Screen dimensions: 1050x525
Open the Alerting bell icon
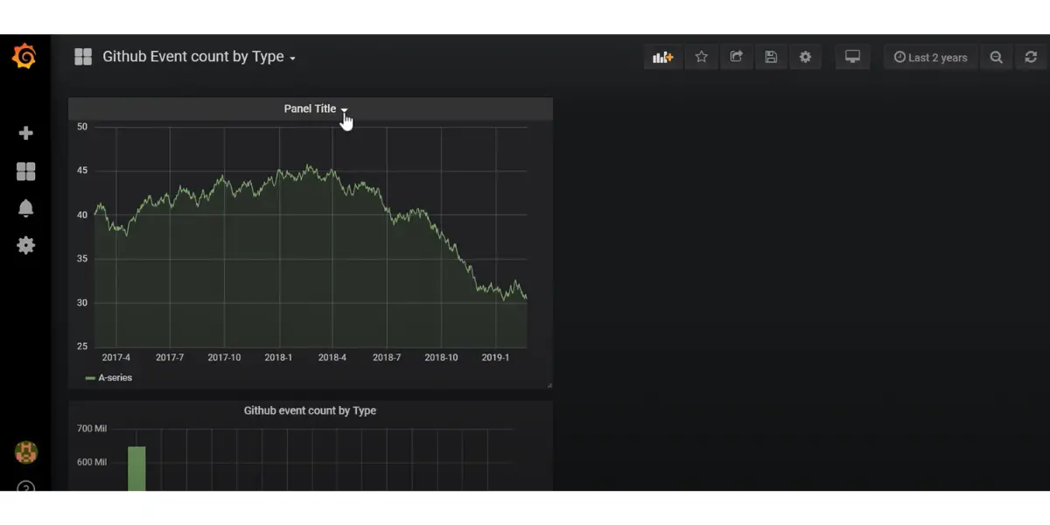(25, 208)
